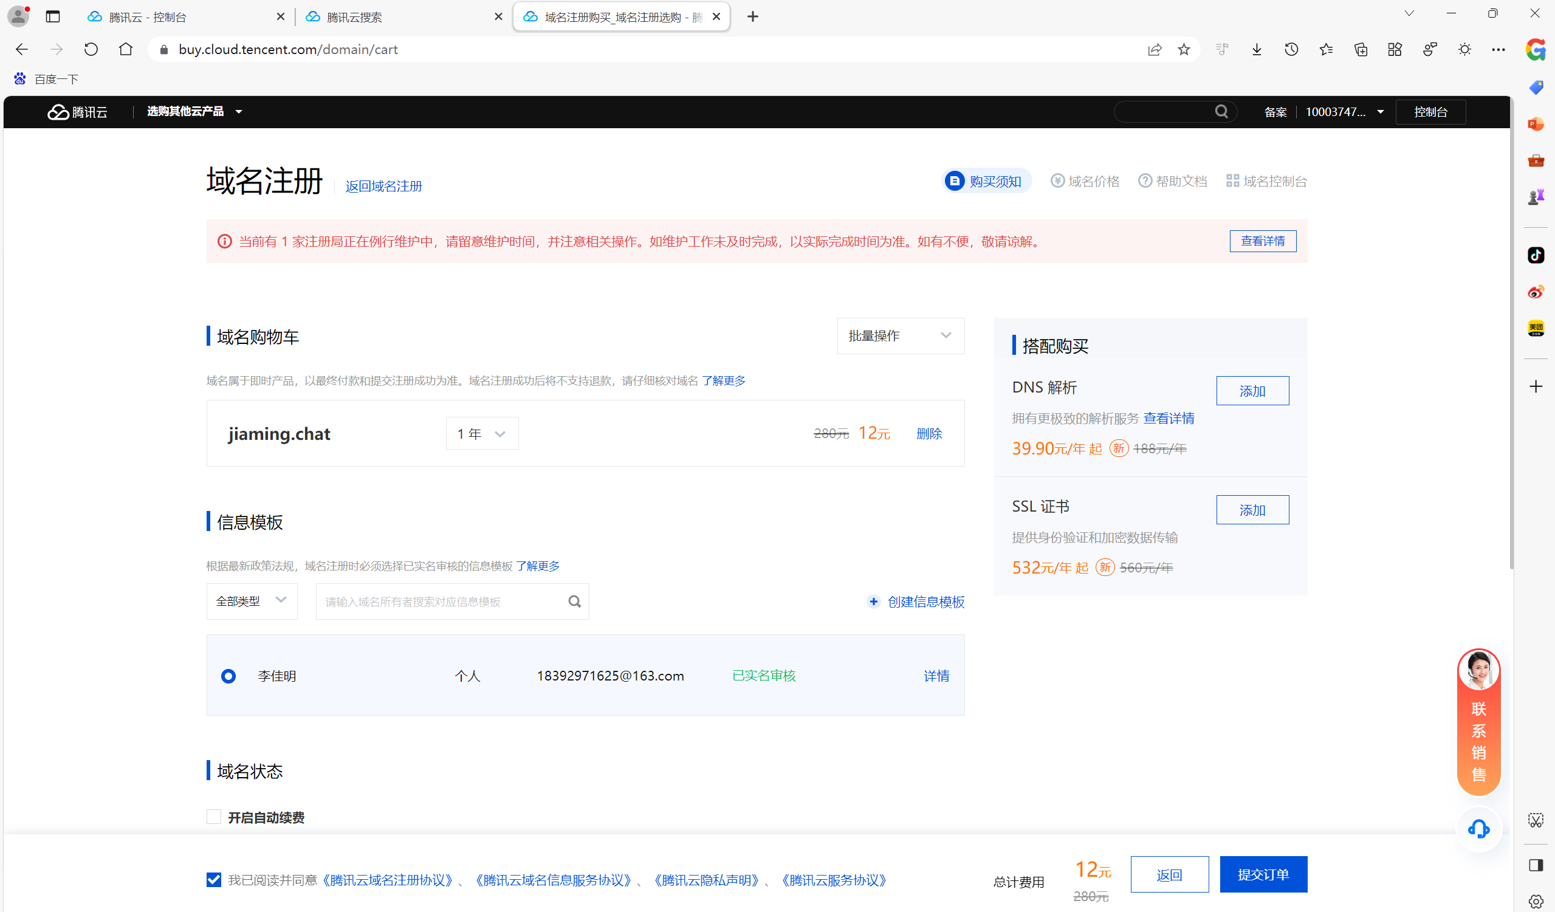Expand the 批量操作 dropdown
The height and width of the screenshot is (912, 1555).
(x=900, y=335)
